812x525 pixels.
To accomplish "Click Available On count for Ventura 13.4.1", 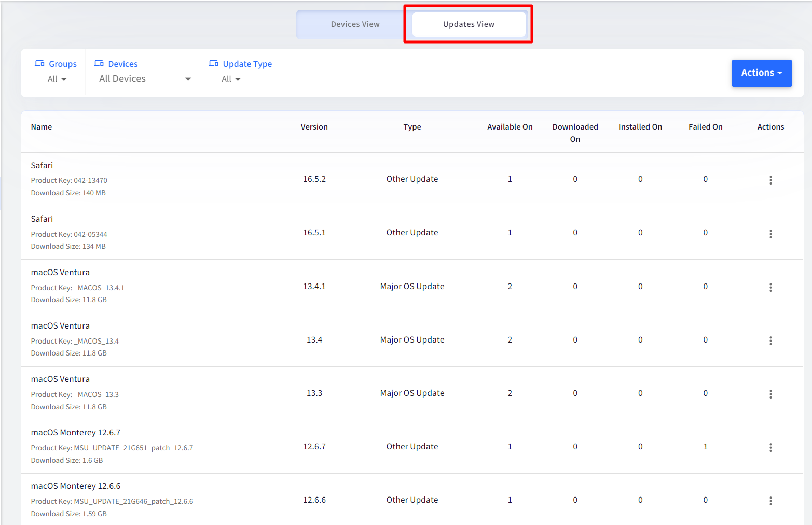I will click(510, 287).
